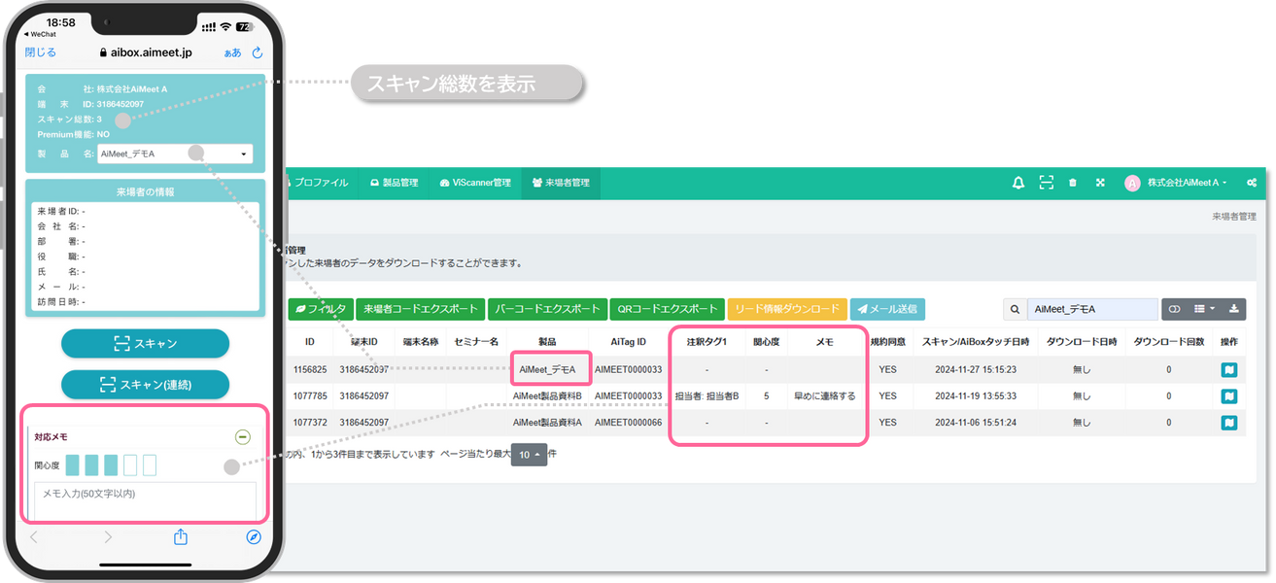
Task: Tap the share icon in phone browser
Action: [180, 536]
